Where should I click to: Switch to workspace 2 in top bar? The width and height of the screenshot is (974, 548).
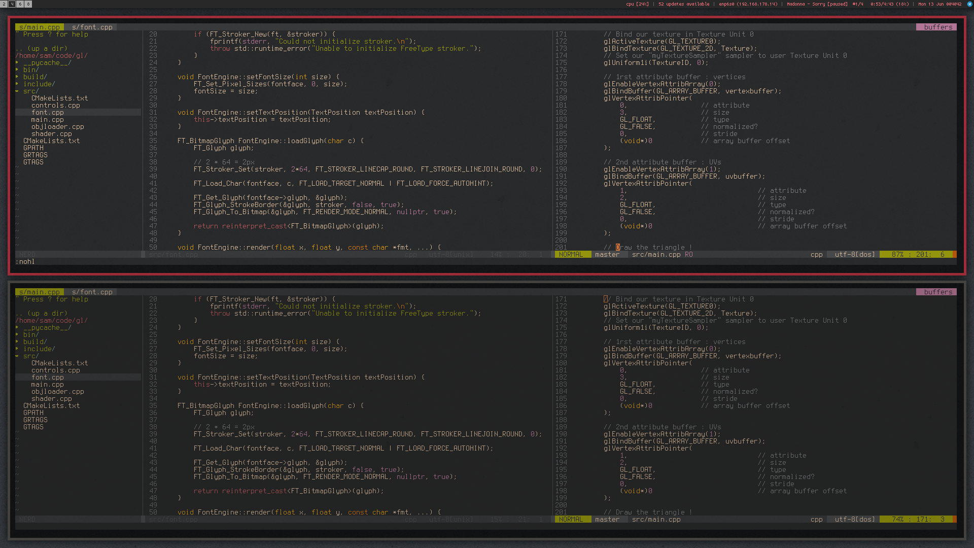(4, 4)
